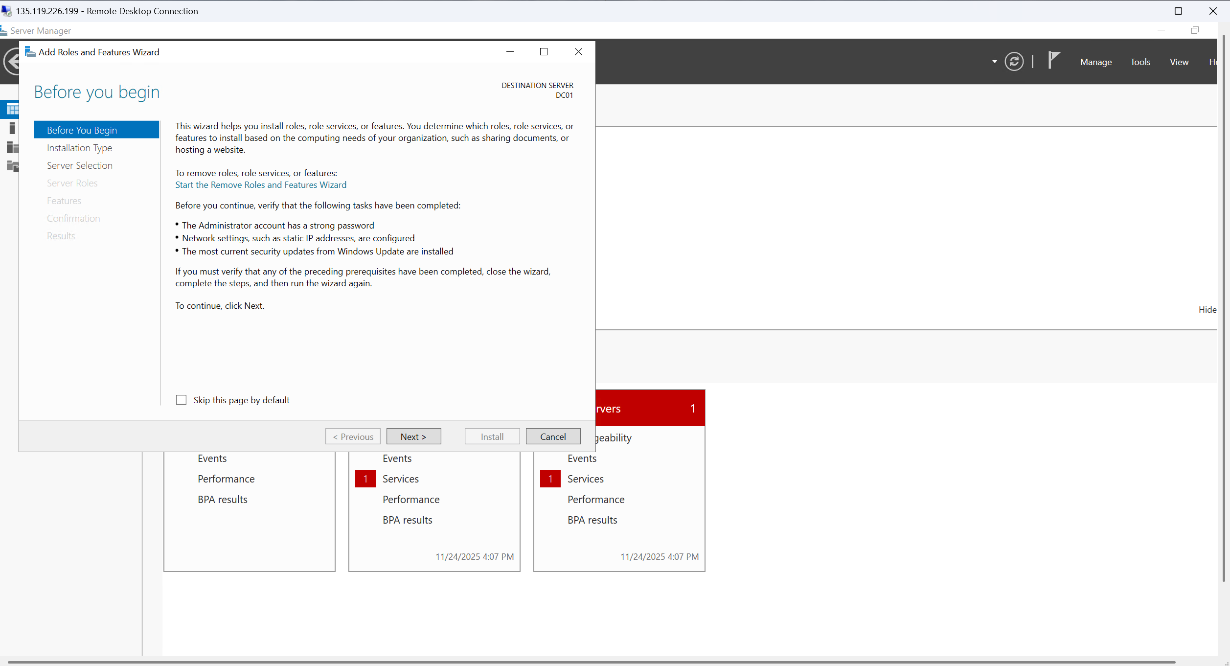The width and height of the screenshot is (1230, 666).
Task: Select the Installation Type wizard step
Action: [x=79, y=147]
